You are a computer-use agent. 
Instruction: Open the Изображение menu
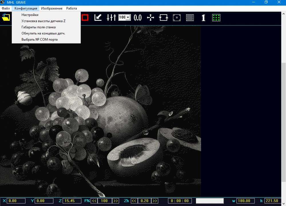point(51,8)
